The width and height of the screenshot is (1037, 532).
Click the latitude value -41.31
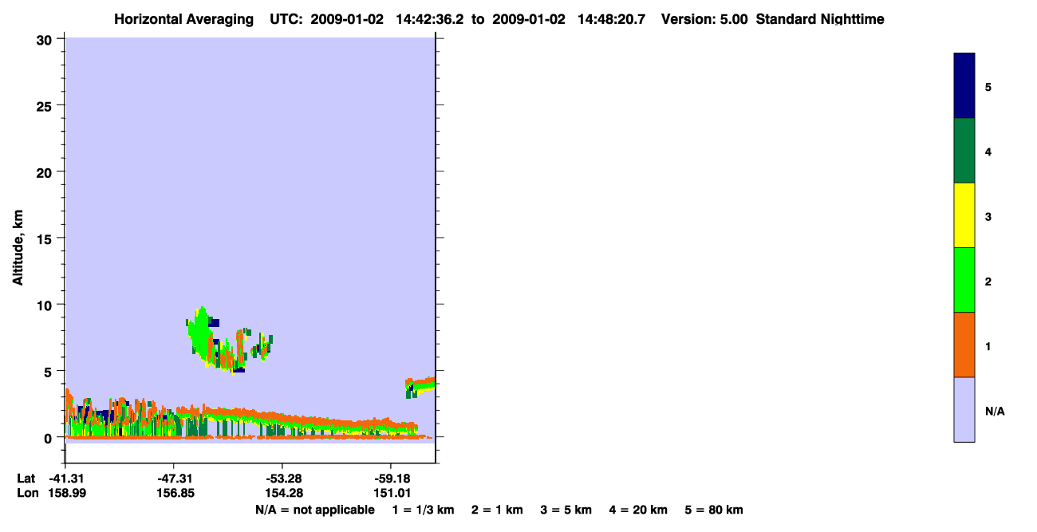[x=67, y=478]
